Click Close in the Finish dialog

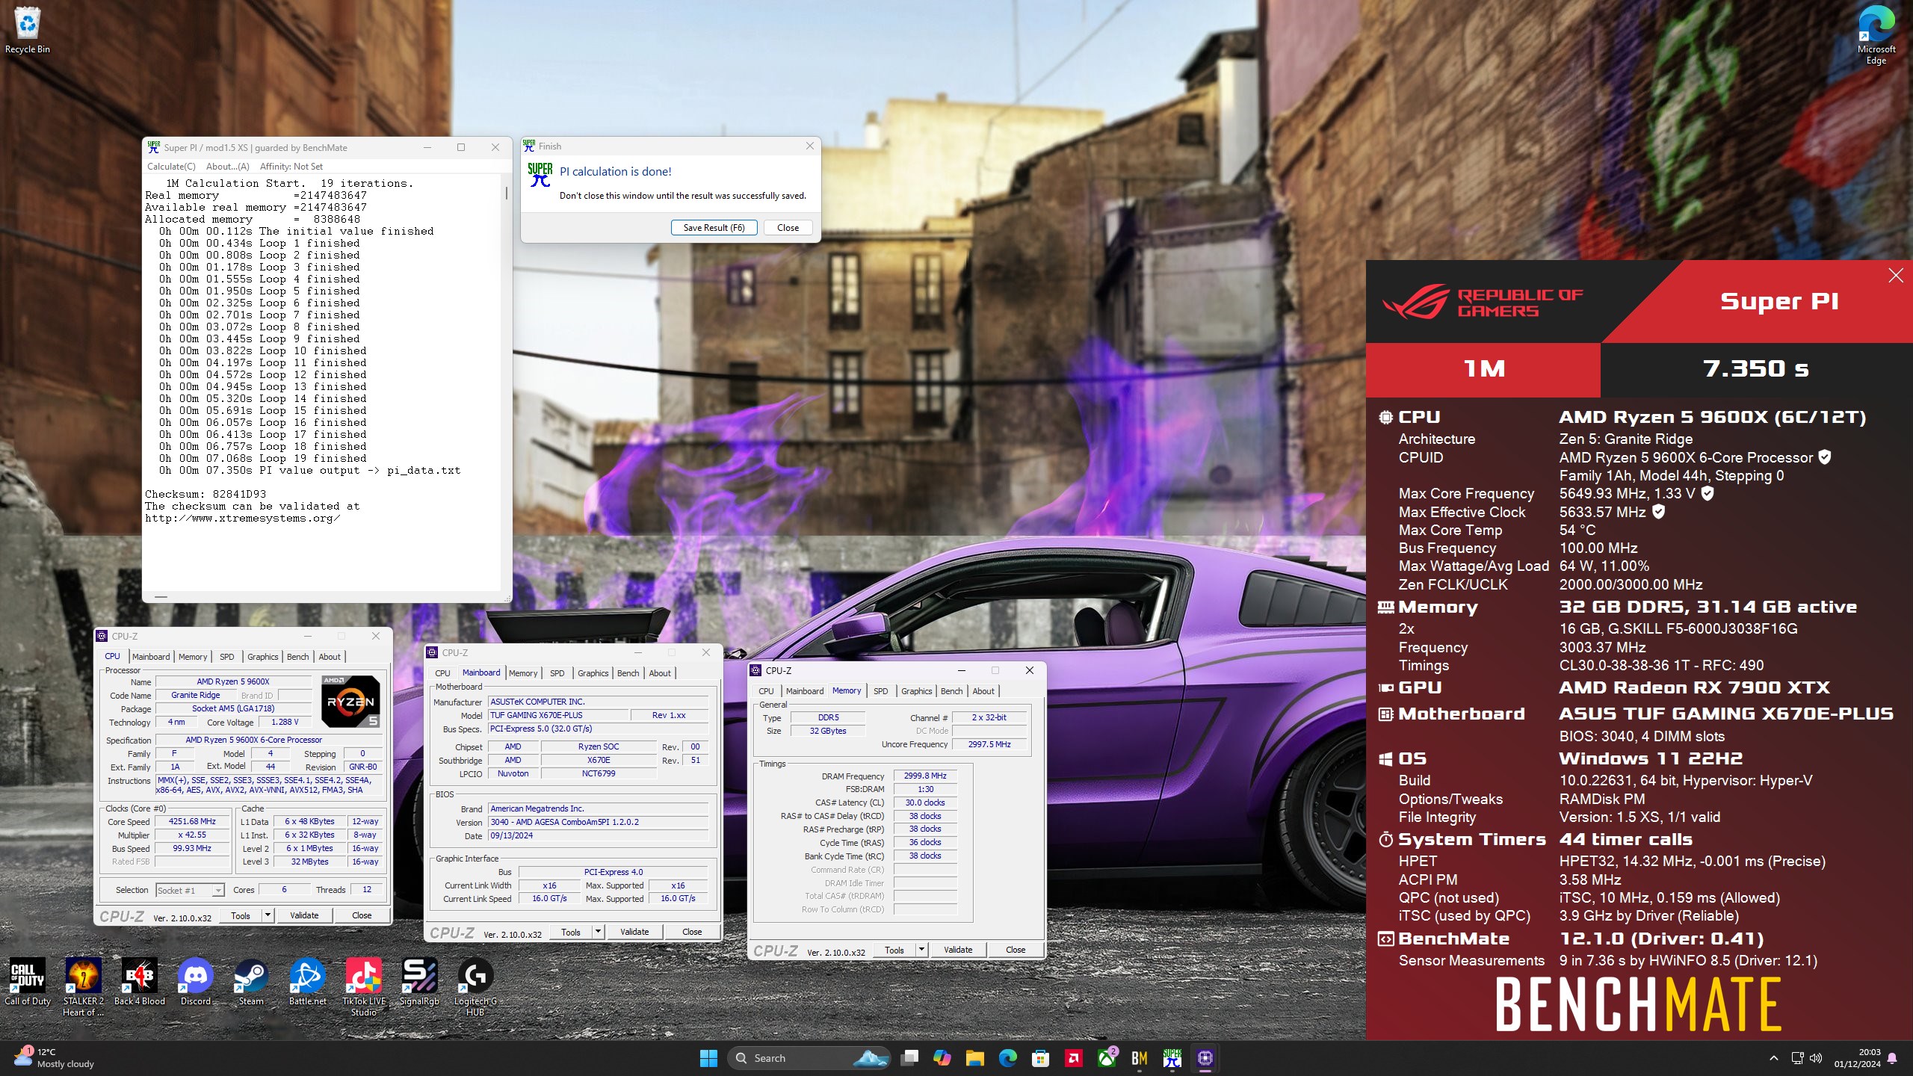coord(788,228)
